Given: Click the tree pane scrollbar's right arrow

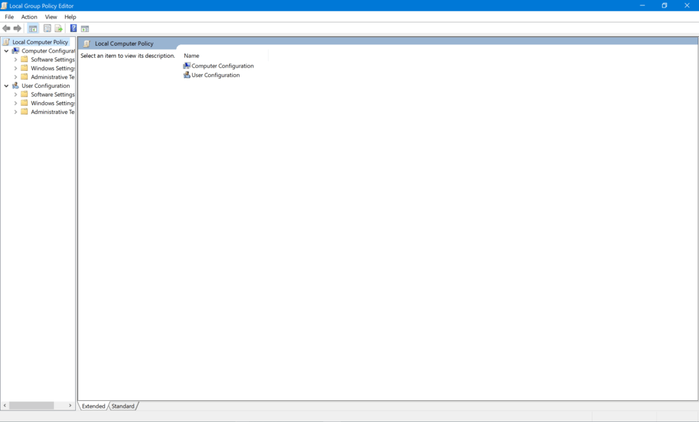Looking at the screenshot, I should click(70, 406).
